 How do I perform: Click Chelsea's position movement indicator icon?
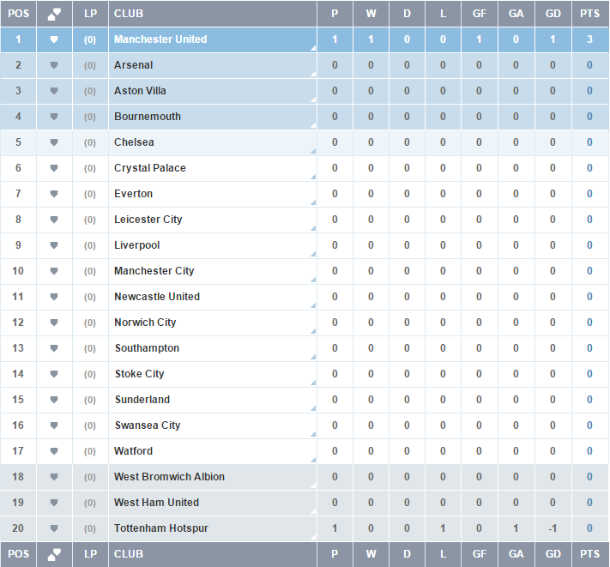click(x=54, y=142)
